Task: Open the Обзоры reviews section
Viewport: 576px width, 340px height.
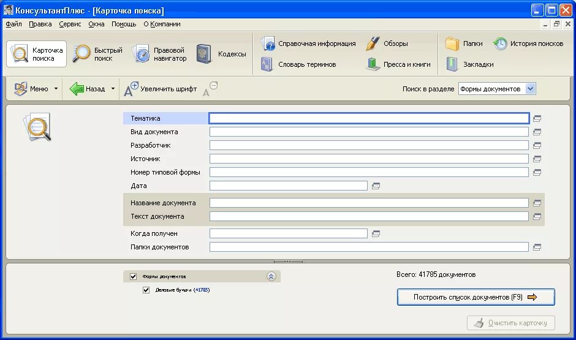Action: click(x=387, y=43)
